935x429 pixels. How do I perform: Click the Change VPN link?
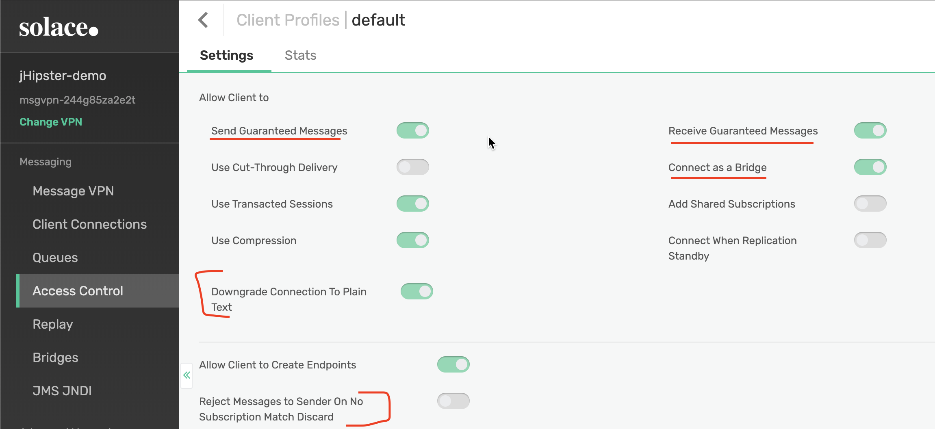pos(51,122)
